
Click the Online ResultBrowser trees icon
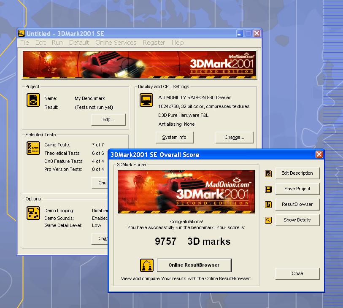click(x=147, y=265)
